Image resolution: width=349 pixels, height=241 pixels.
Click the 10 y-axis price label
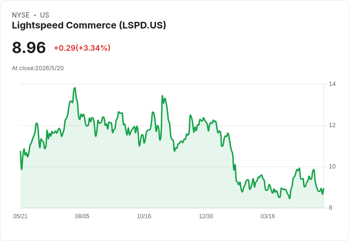pos(332,167)
